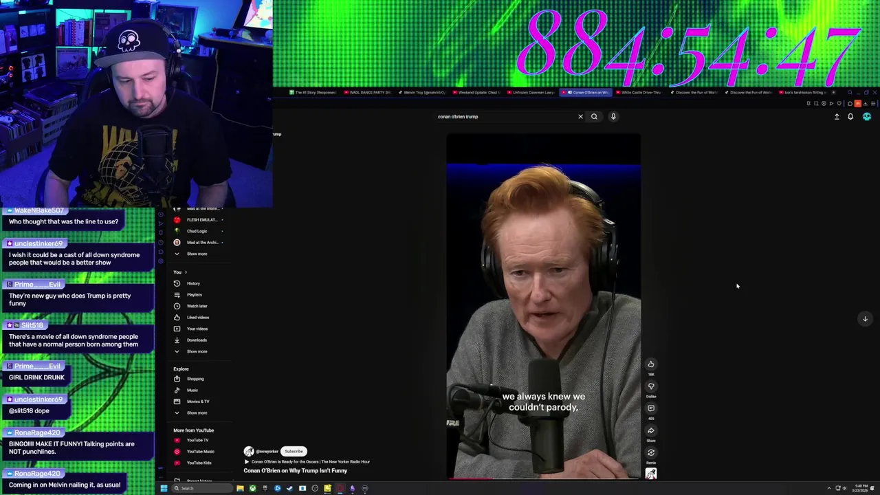Dislike the Conan Short

pyautogui.click(x=651, y=386)
